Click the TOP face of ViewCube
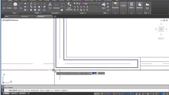 pyautogui.click(x=161, y=29)
